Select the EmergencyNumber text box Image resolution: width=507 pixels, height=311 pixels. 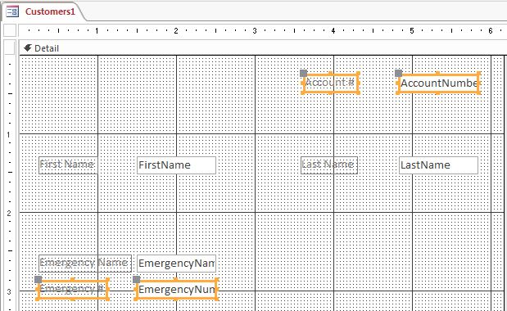pyautogui.click(x=176, y=290)
